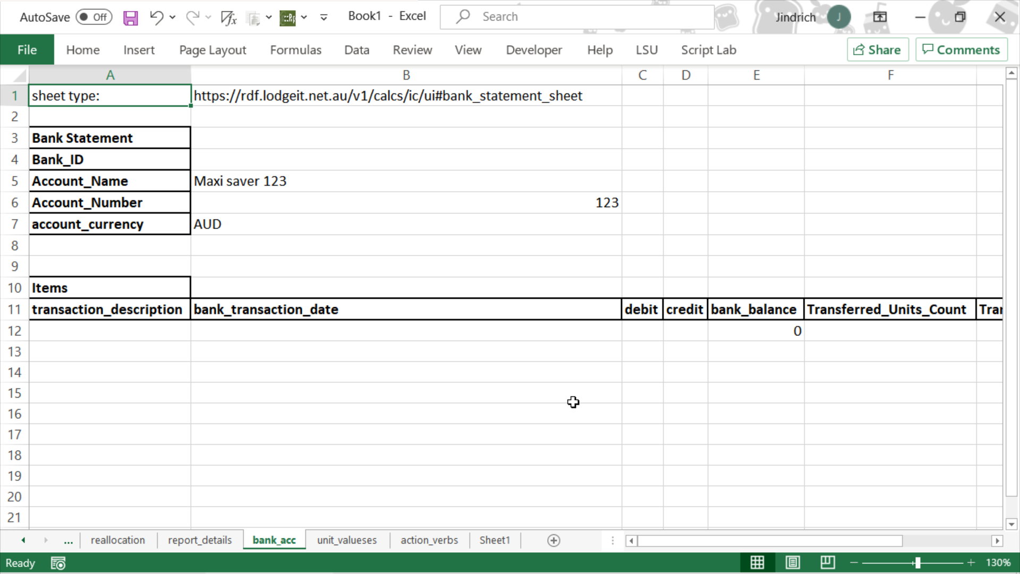
Task: Open the Comments button
Action: (961, 49)
